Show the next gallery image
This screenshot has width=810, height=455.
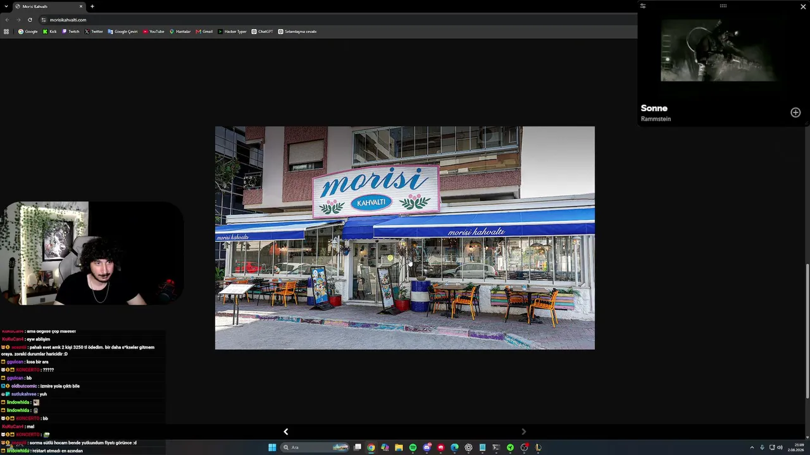pos(523,432)
